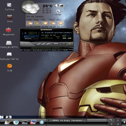
Task: Click the monitor power icon in taskbar
Action: (33, 122)
